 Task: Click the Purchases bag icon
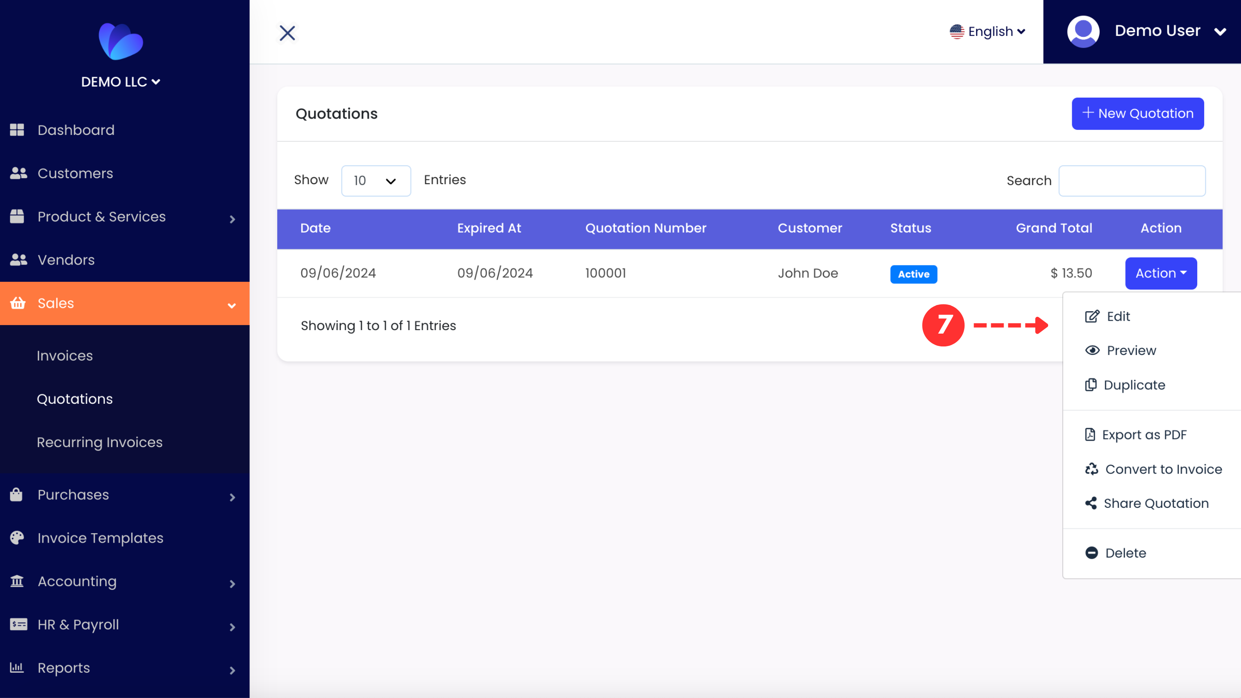click(x=16, y=494)
